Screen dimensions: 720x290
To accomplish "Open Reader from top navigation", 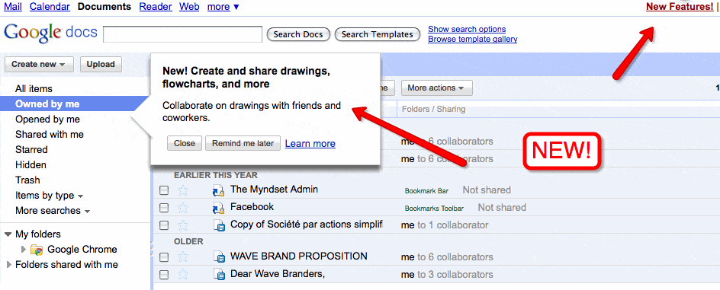I will pyautogui.click(x=156, y=7).
